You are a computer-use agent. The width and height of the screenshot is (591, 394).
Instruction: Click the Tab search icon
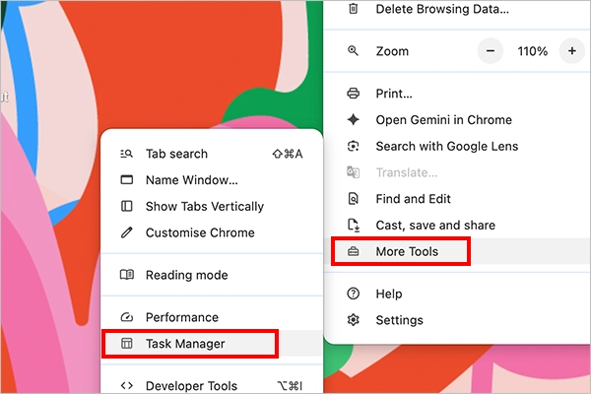126,154
